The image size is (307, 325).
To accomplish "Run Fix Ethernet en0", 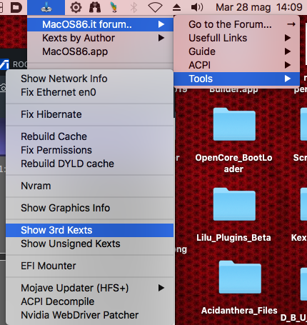I will pyautogui.click(x=89, y=92).
